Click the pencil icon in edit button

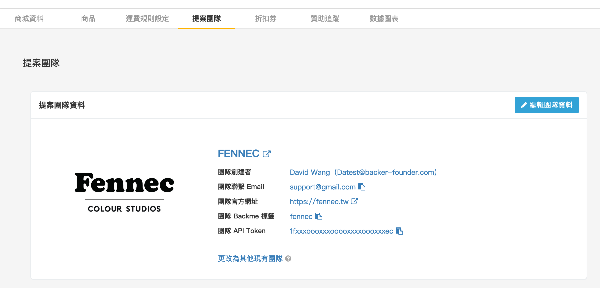point(524,105)
